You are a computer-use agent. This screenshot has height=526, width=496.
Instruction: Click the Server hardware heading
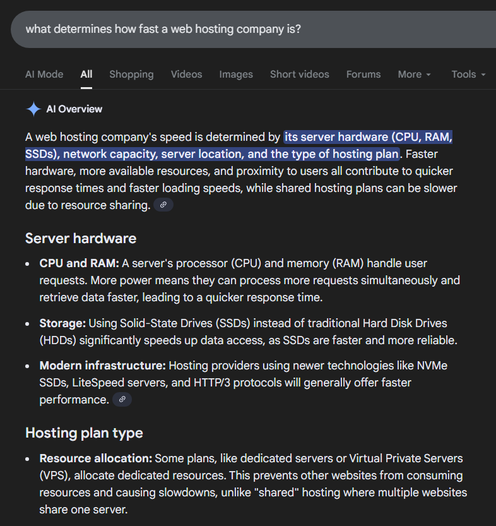coord(81,239)
